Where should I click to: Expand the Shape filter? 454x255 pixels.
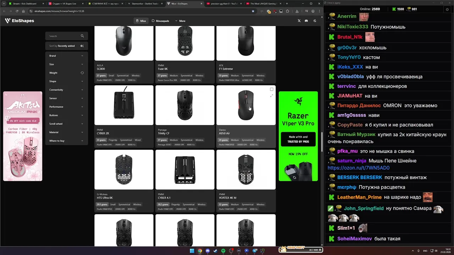click(x=66, y=81)
